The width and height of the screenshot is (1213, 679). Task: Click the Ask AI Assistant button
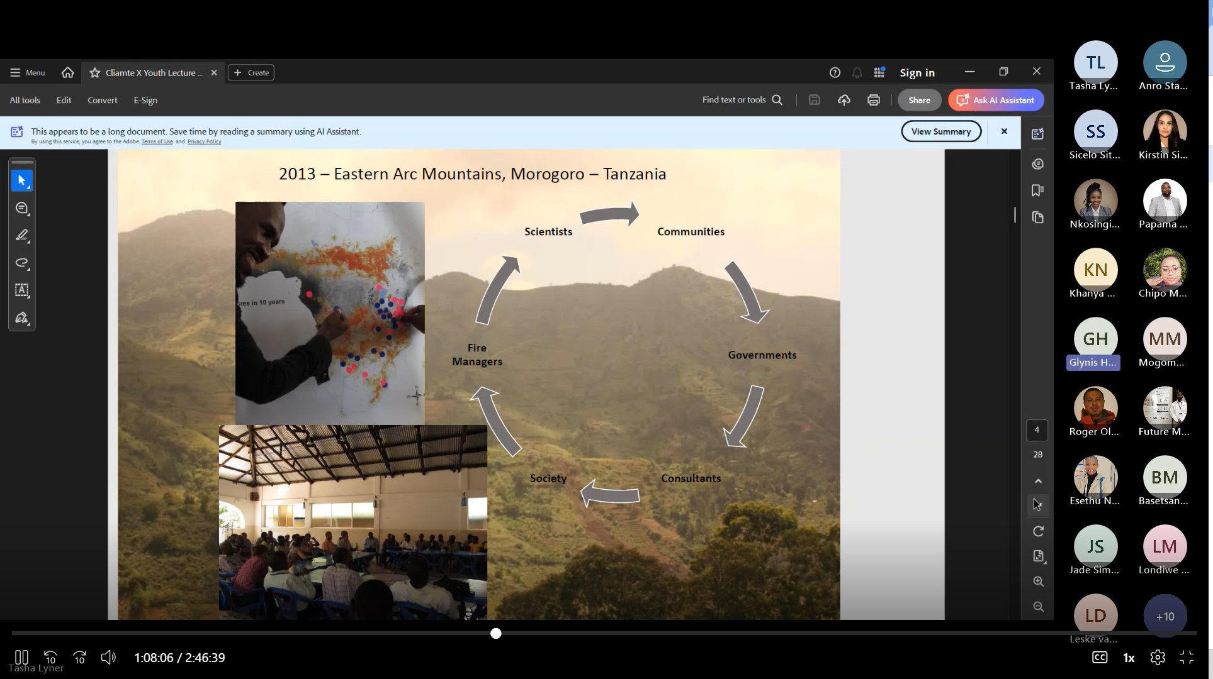pyautogui.click(x=996, y=100)
